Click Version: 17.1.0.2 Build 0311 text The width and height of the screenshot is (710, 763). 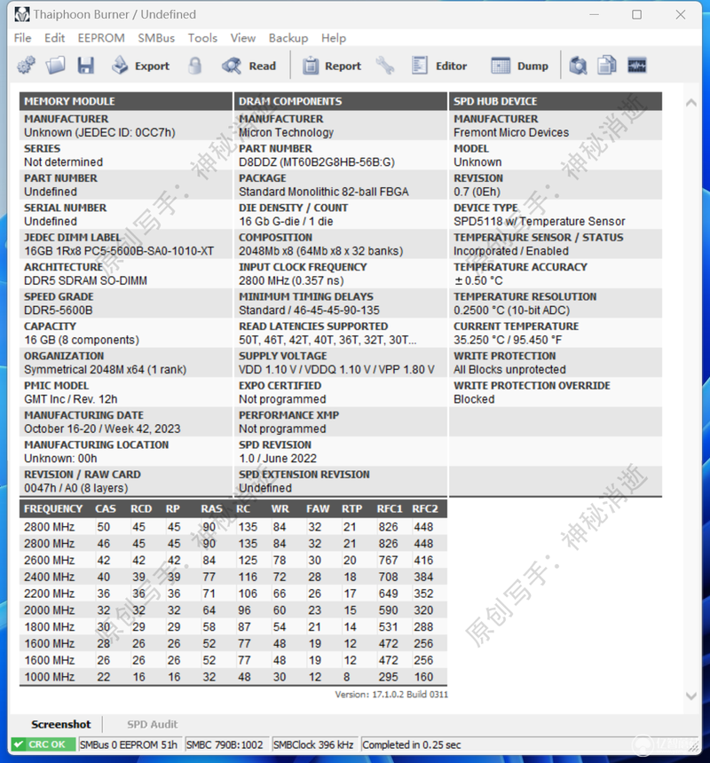391,695
